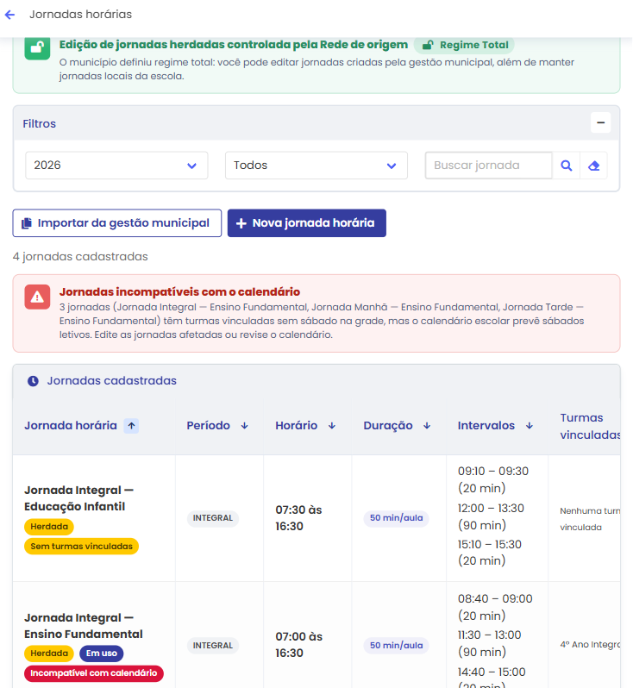The height and width of the screenshot is (688, 633).
Task: Clear filters with the eraser icon
Action: pos(594,166)
